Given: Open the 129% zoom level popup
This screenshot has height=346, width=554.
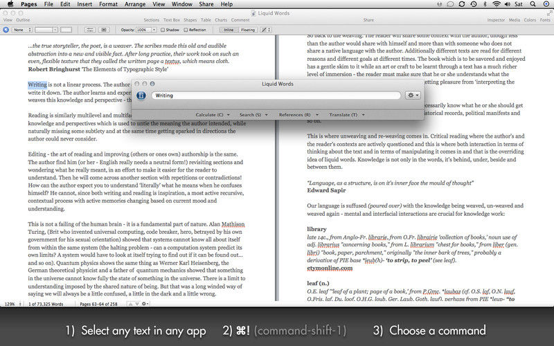Looking at the screenshot, I should point(13,304).
